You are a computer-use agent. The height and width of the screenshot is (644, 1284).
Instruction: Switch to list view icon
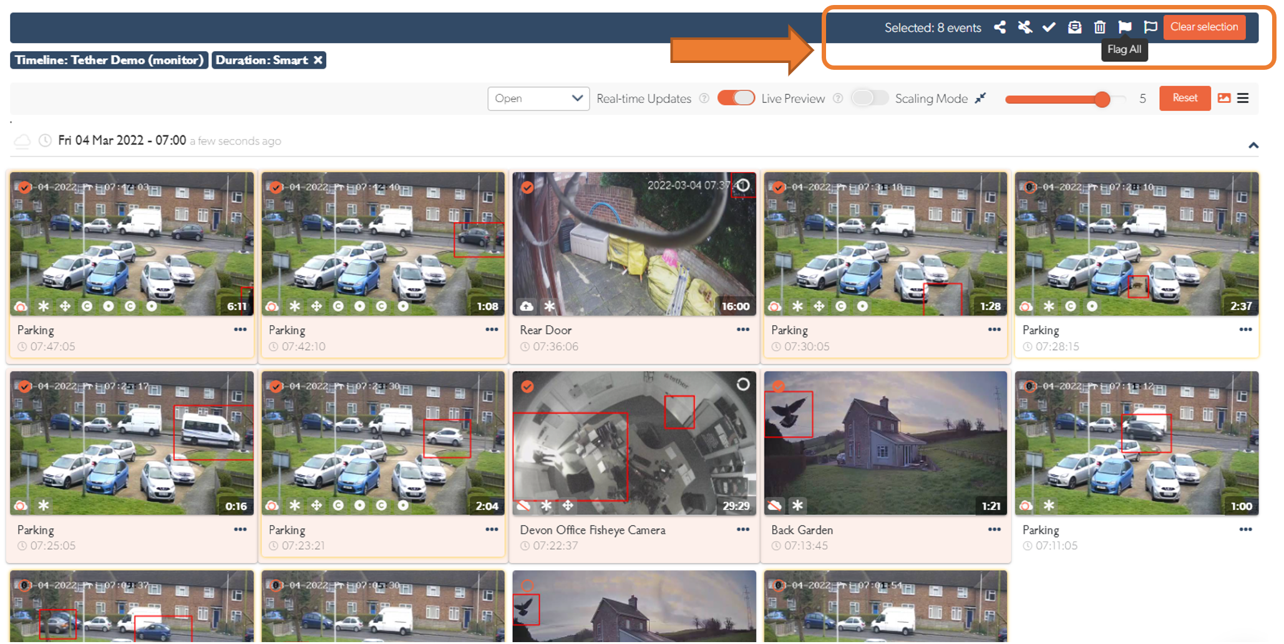(x=1243, y=99)
